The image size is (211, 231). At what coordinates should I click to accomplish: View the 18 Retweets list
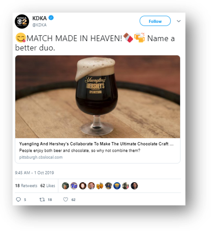coord(26,186)
